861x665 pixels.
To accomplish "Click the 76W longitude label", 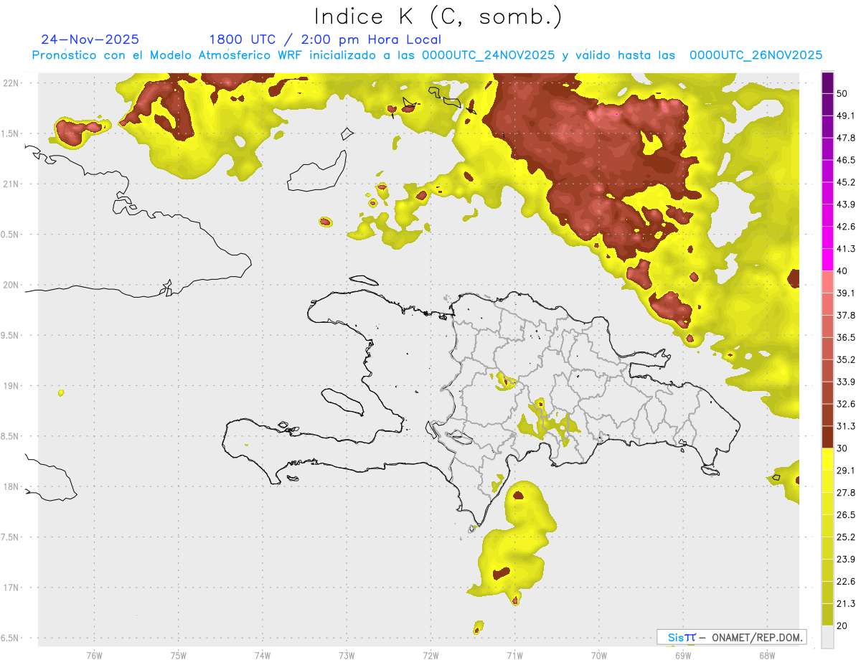I will tap(94, 656).
